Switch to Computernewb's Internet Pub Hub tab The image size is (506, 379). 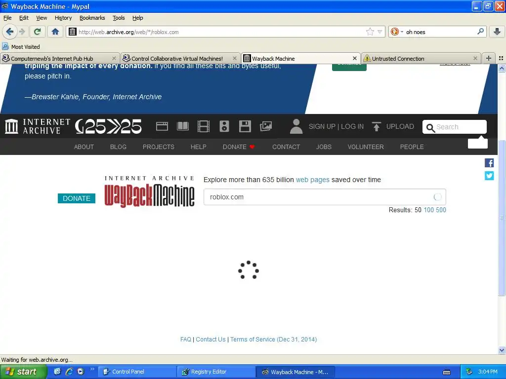tap(60, 58)
